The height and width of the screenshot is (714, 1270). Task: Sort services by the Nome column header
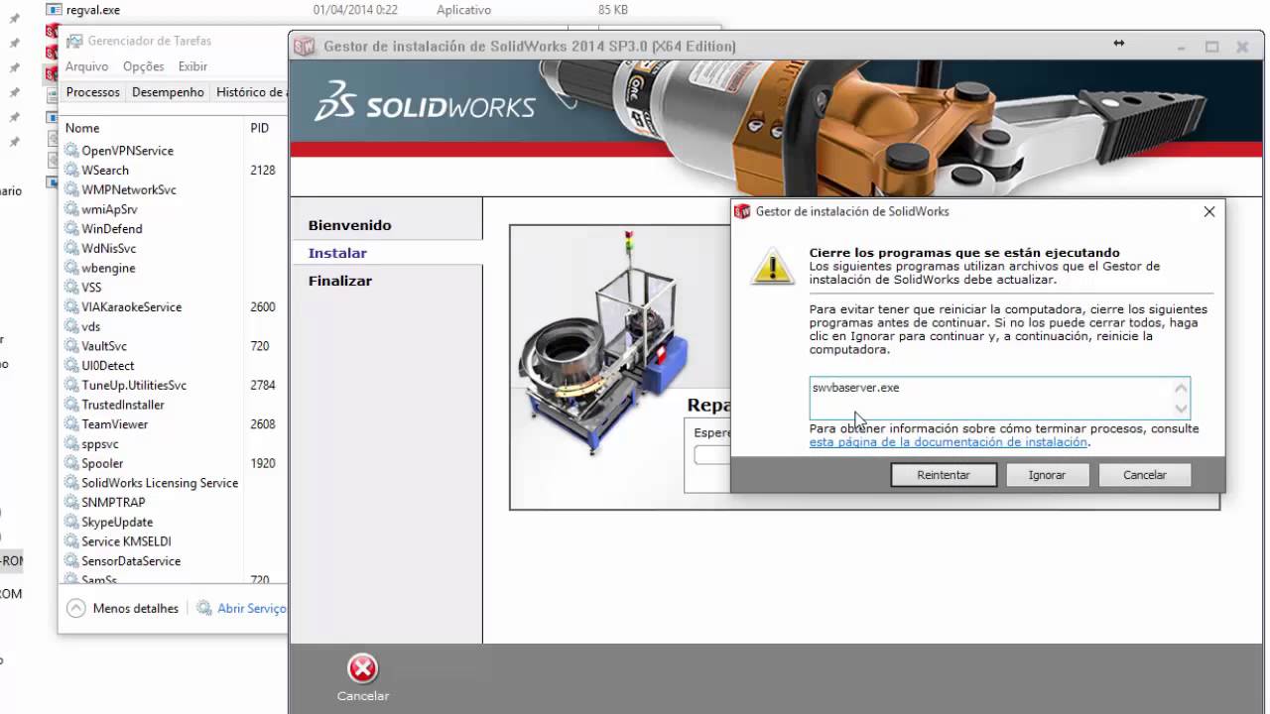pos(82,128)
